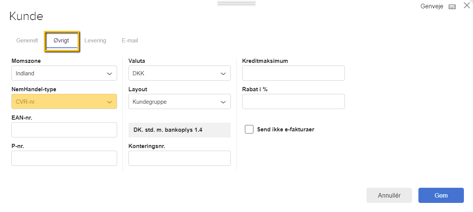The image size is (473, 212).
Task: Focus the EAN-nr. input field
Action: (x=64, y=130)
